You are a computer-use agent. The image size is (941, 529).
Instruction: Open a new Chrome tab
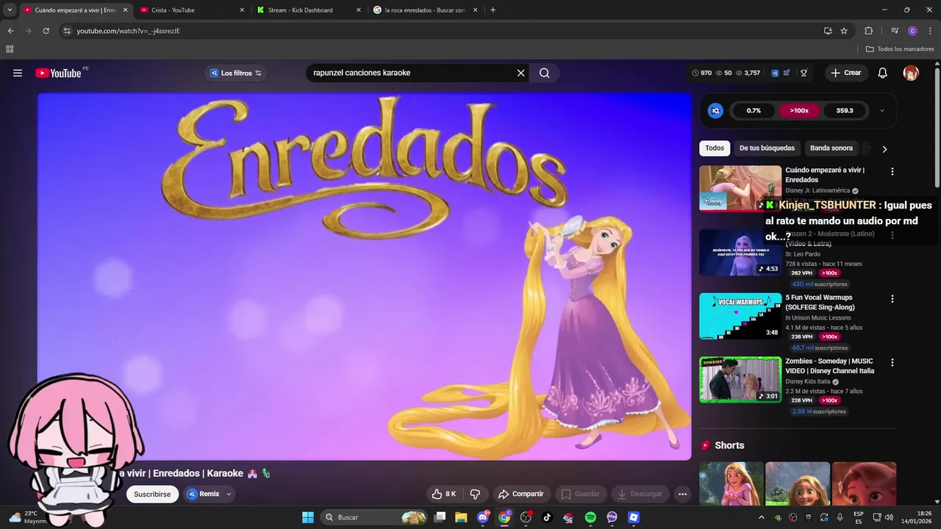point(493,10)
